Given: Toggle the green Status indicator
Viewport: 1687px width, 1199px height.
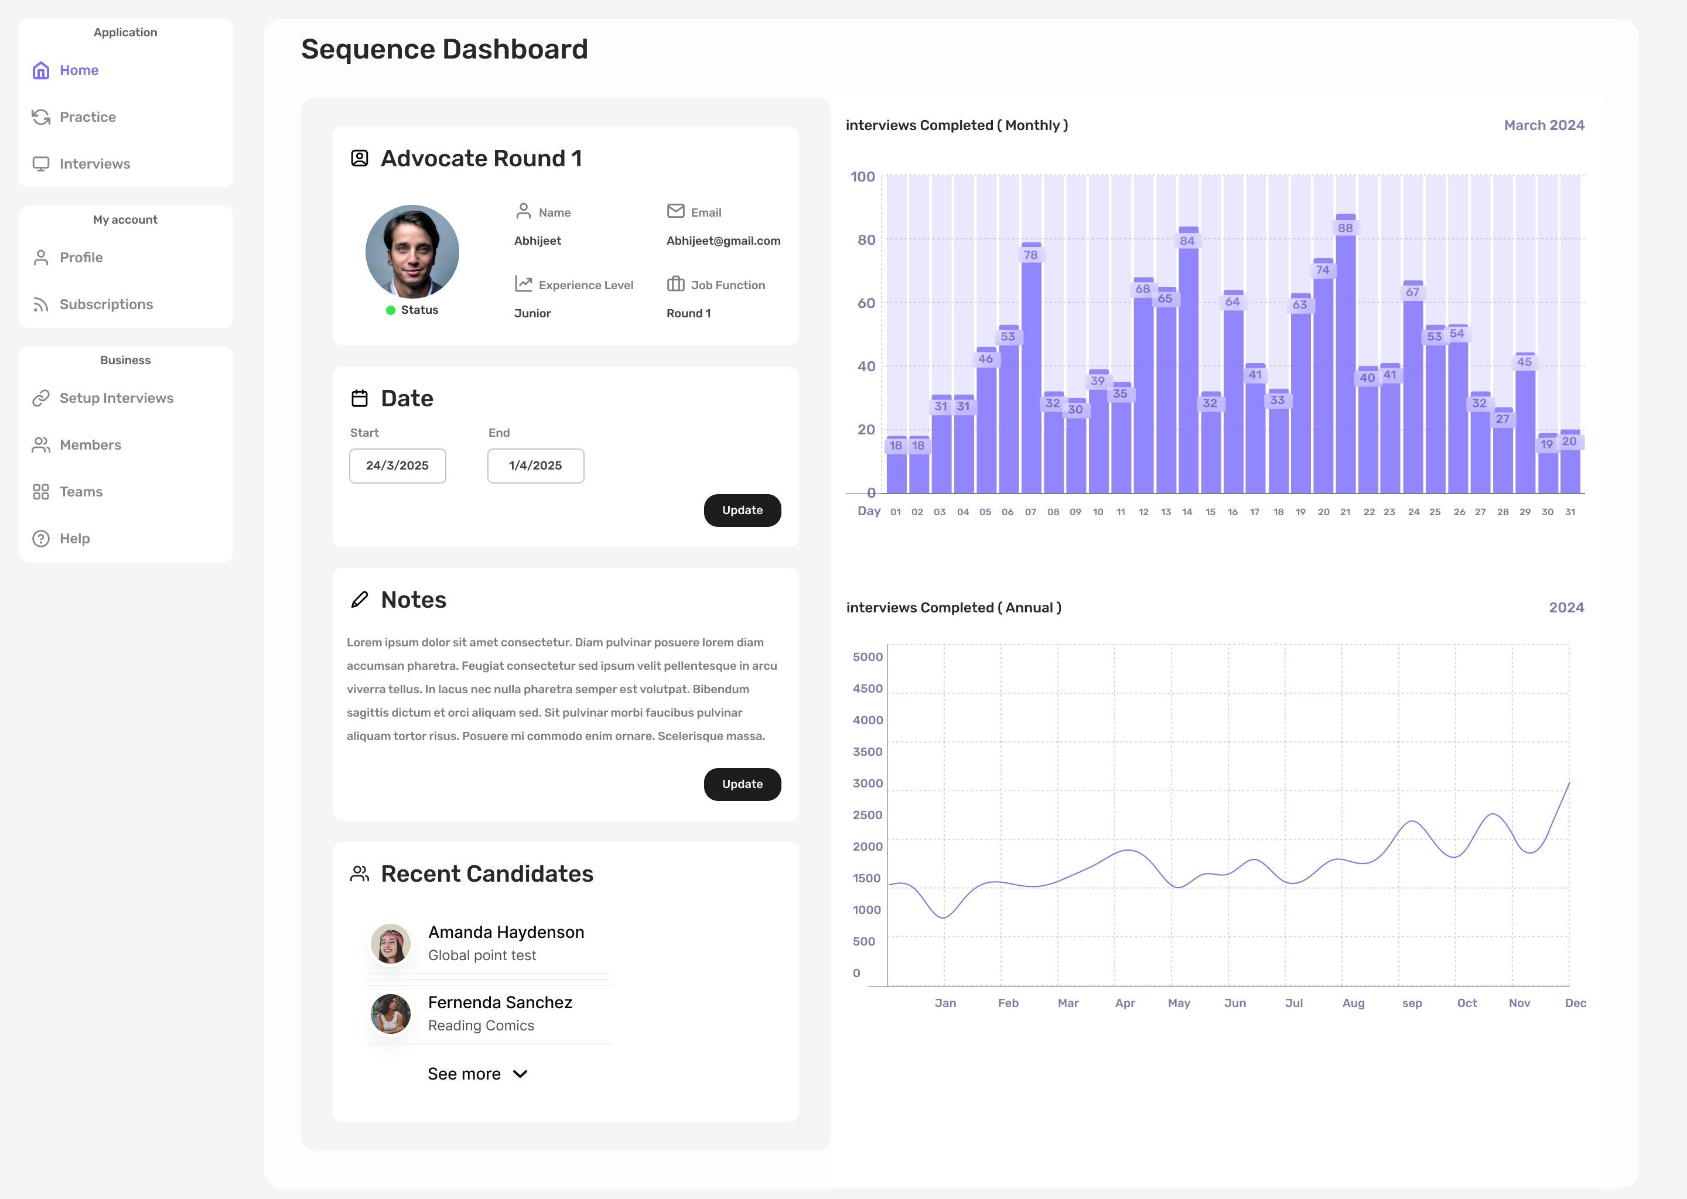Looking at the screenshot, I should (390, 309).
